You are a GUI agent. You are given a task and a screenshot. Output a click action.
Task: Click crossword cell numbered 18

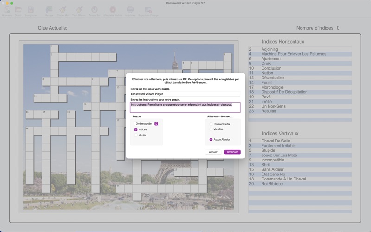(x=30, y=131)
